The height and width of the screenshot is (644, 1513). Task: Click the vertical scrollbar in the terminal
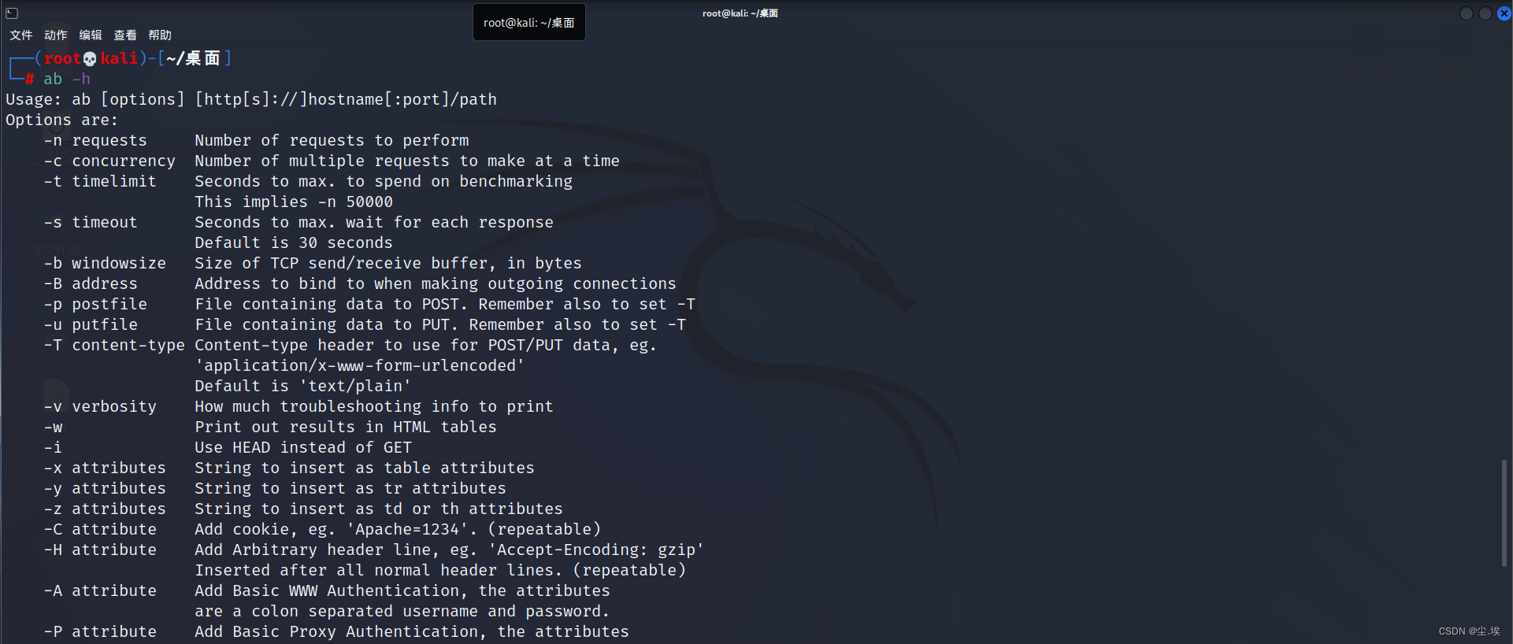pos(1504,513)
